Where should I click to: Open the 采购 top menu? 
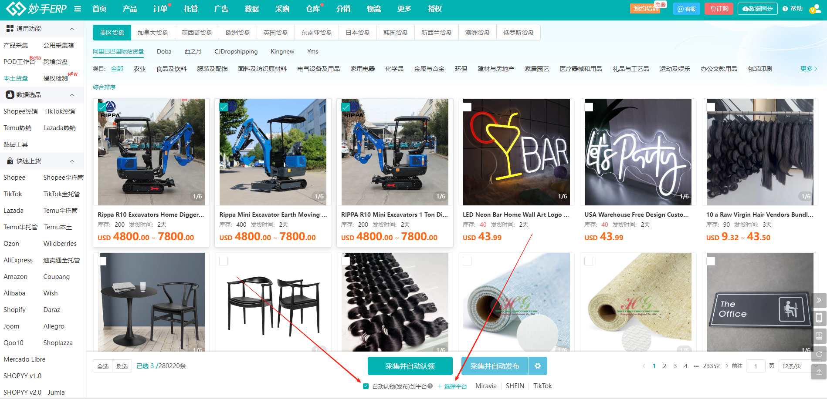[282, 9]
